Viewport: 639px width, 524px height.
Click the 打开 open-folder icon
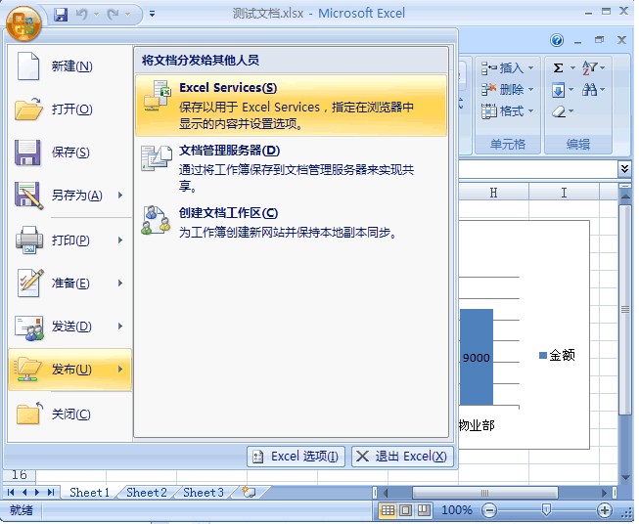click(28, 109)
